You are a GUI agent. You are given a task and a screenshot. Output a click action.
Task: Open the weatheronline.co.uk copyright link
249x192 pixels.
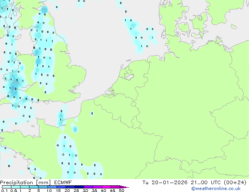click(216, 188)
